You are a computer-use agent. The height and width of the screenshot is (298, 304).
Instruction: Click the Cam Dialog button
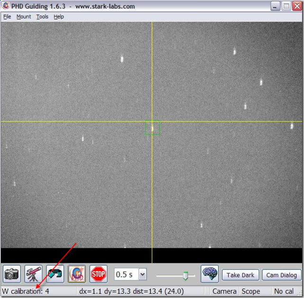(x=282, y=275)
